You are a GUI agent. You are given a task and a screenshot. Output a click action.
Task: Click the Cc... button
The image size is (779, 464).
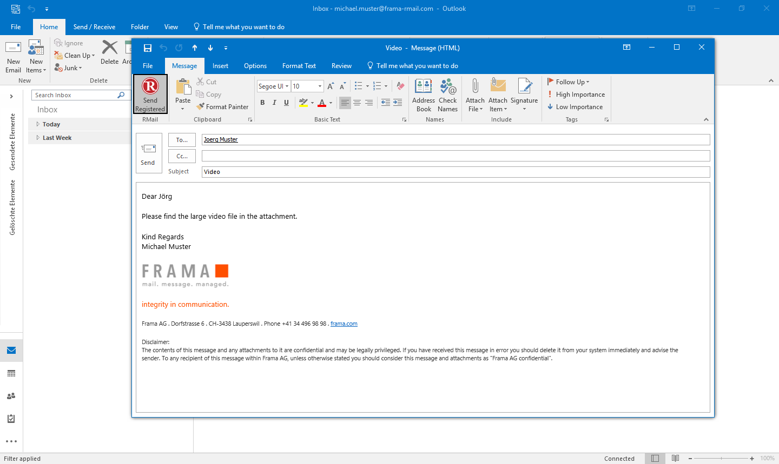pyautogui.click(x=182, y=156)
